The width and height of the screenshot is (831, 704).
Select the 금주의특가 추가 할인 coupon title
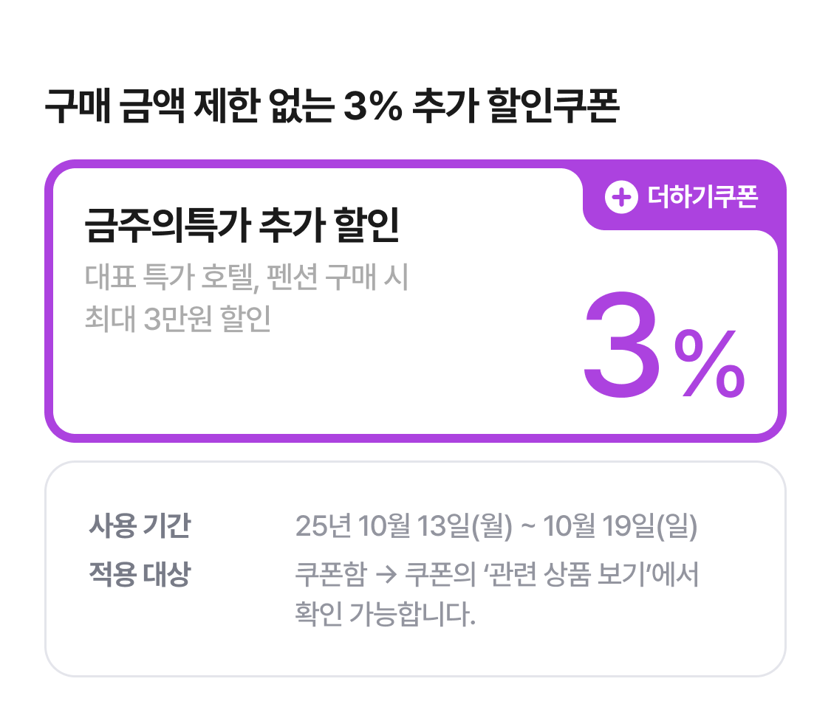(242, 224)
